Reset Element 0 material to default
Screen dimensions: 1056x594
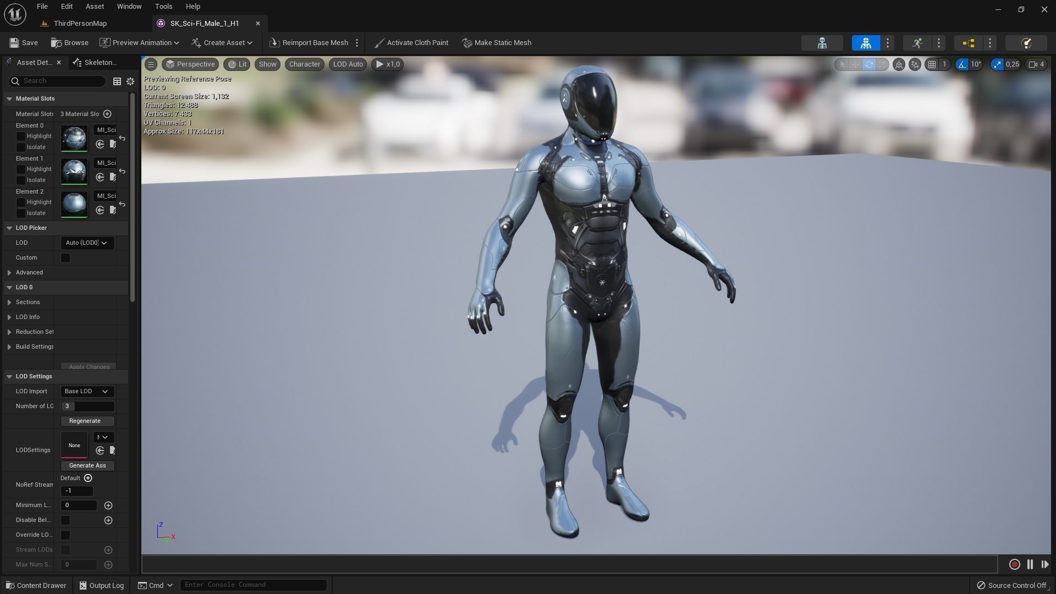122,138
